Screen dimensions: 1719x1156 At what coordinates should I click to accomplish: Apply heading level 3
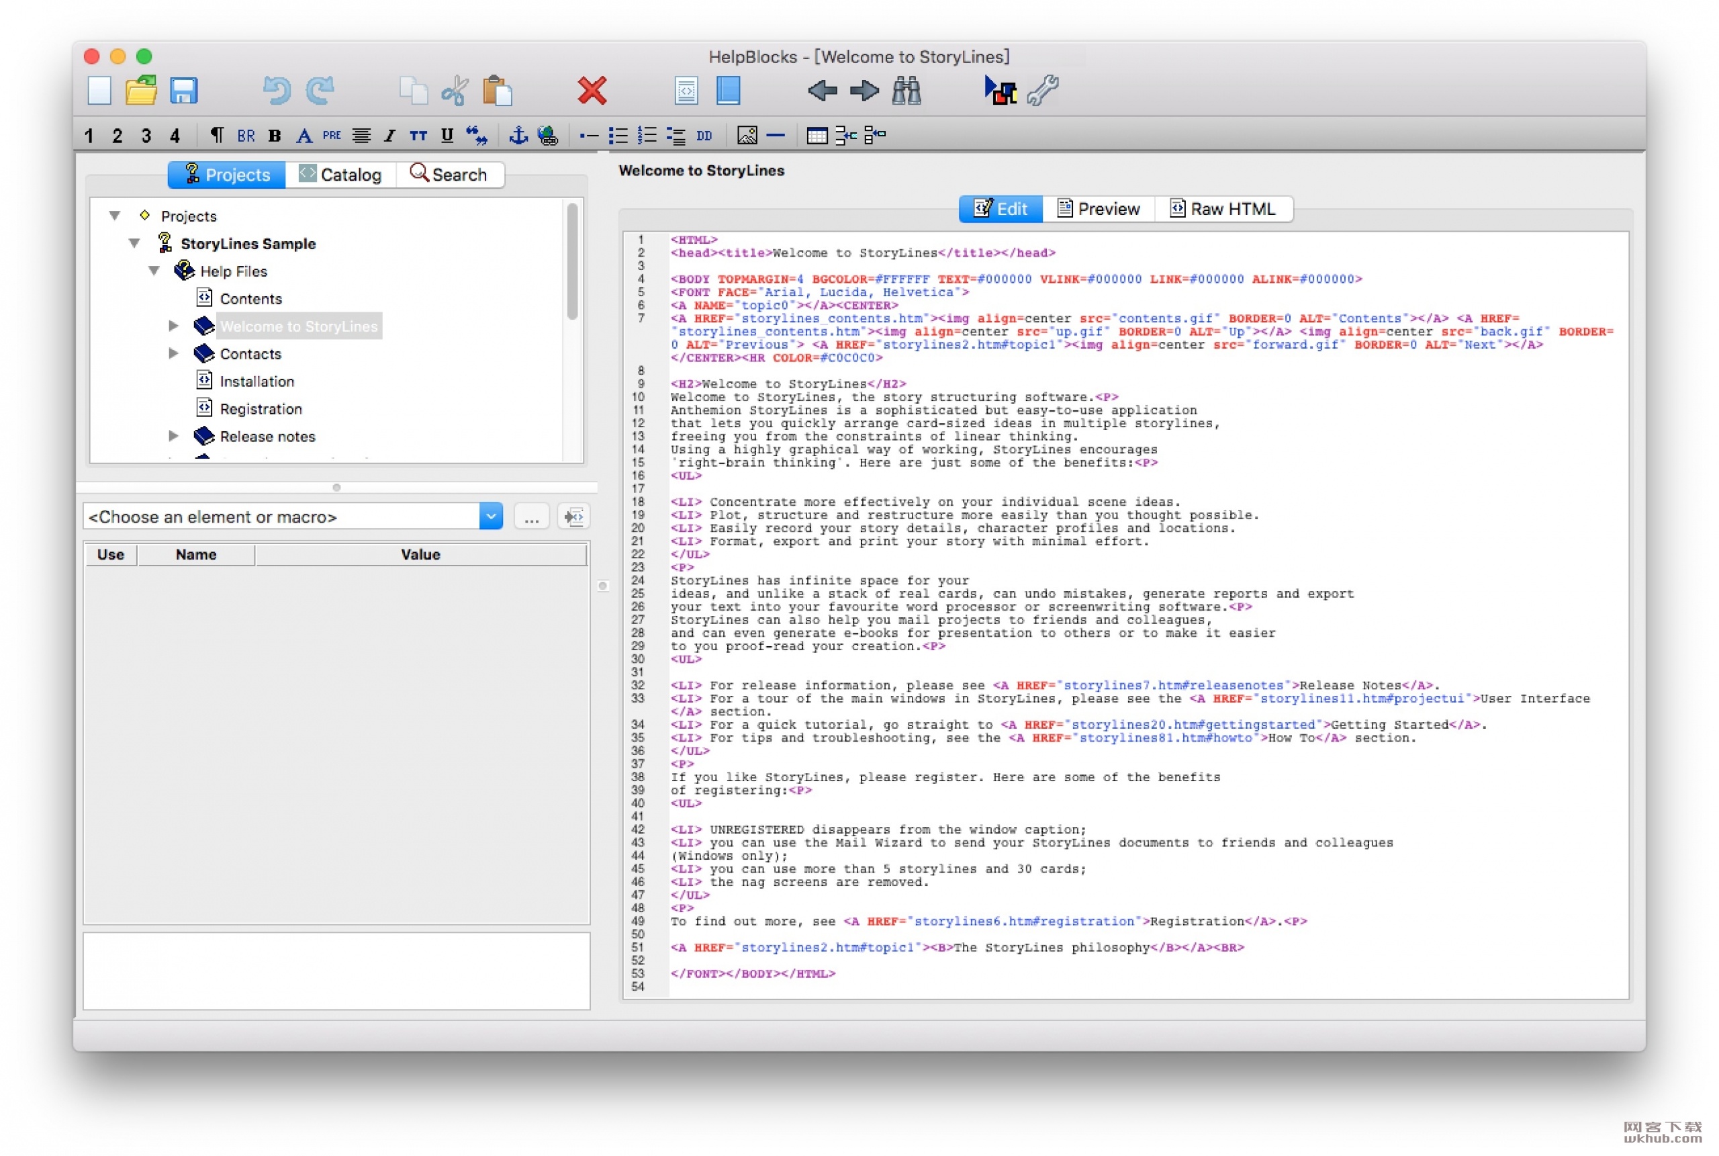pos(146,136)
